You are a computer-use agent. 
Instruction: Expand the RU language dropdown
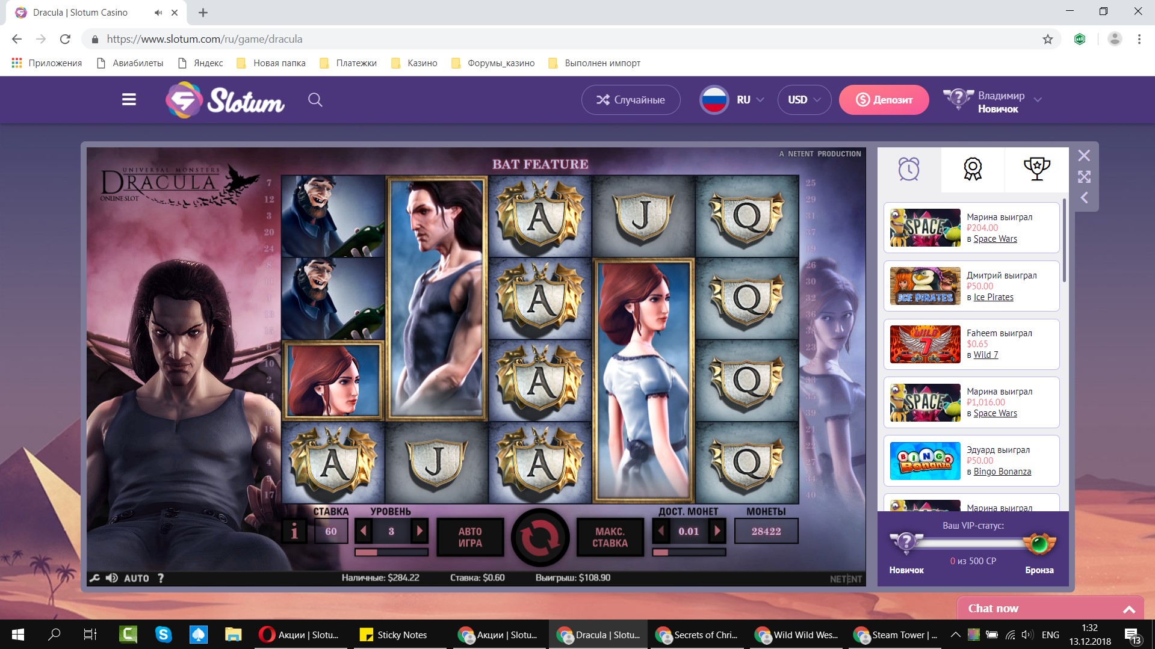[x=732, y=100]
